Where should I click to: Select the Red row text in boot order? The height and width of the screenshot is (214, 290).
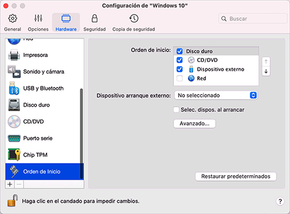pos(201,78)
